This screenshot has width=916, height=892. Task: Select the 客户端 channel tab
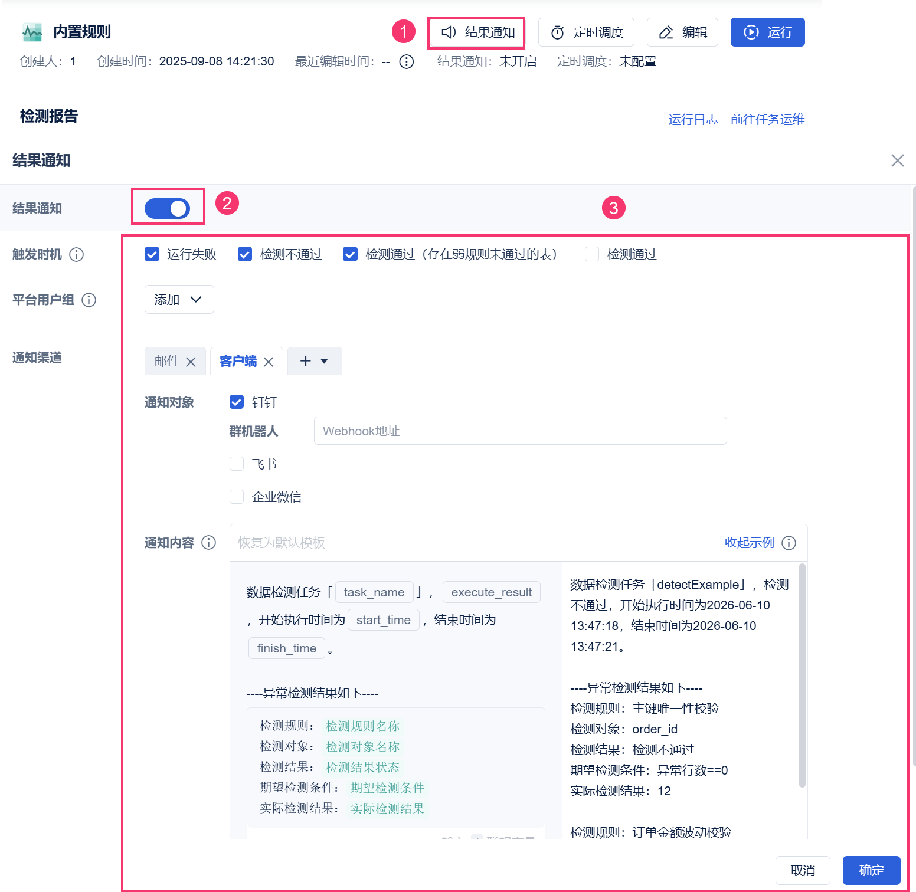tap(238, 361)
